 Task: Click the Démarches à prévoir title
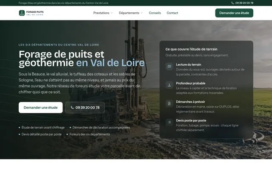pyautogui.click(x=190, y=102)
